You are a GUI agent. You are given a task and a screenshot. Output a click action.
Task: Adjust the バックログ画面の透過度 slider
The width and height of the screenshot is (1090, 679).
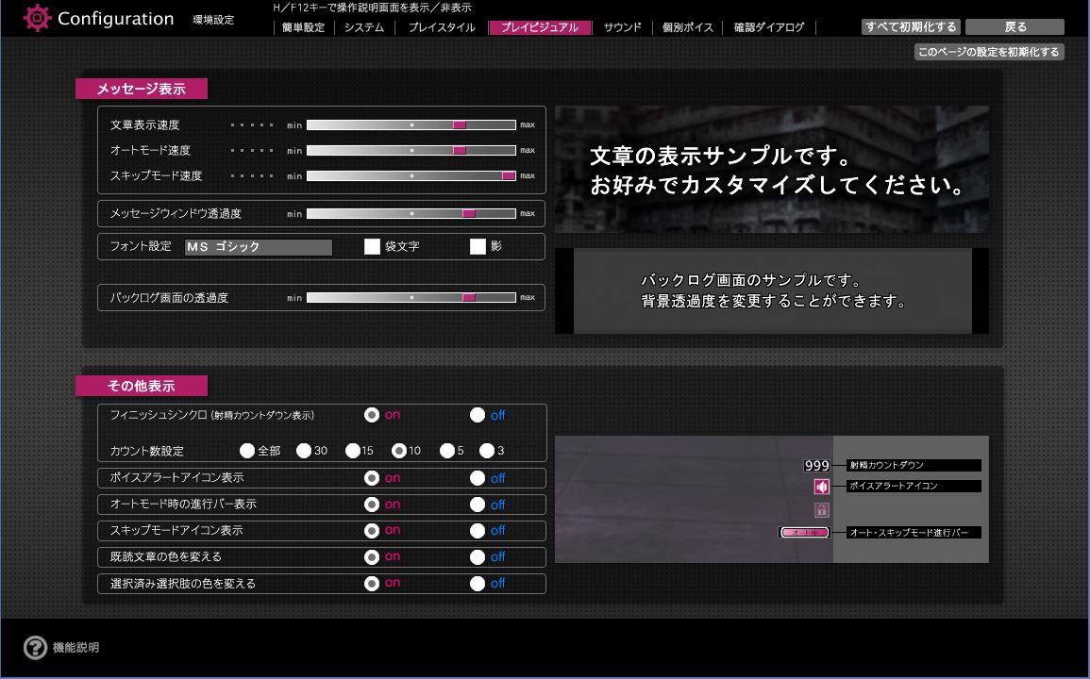411,297
